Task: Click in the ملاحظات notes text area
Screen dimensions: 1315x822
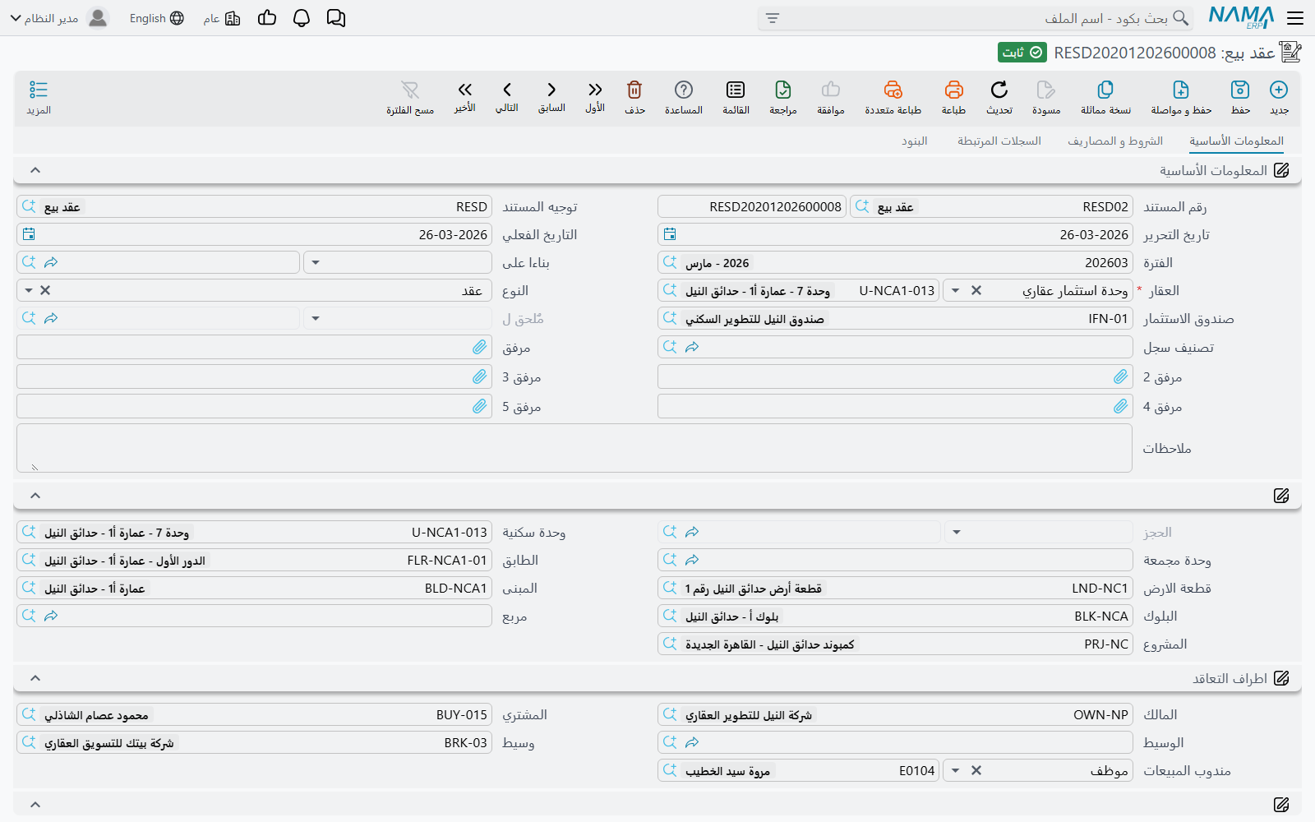Action: tap(574, 448)
